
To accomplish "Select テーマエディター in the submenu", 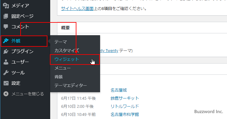I will (x=71, y=85).
